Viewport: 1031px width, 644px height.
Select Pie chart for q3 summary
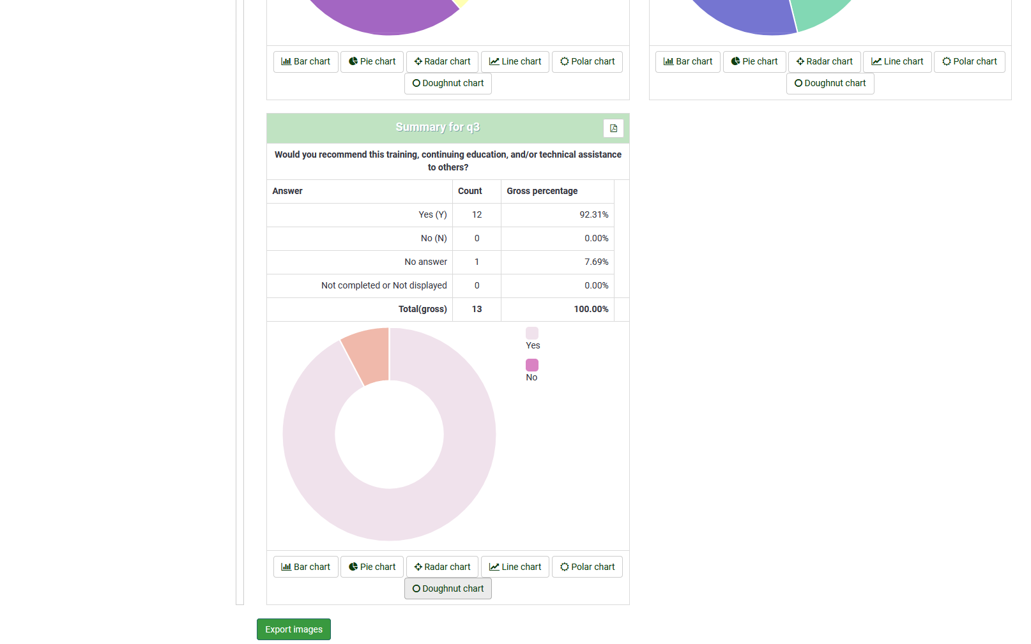click(x=372, y=567)
